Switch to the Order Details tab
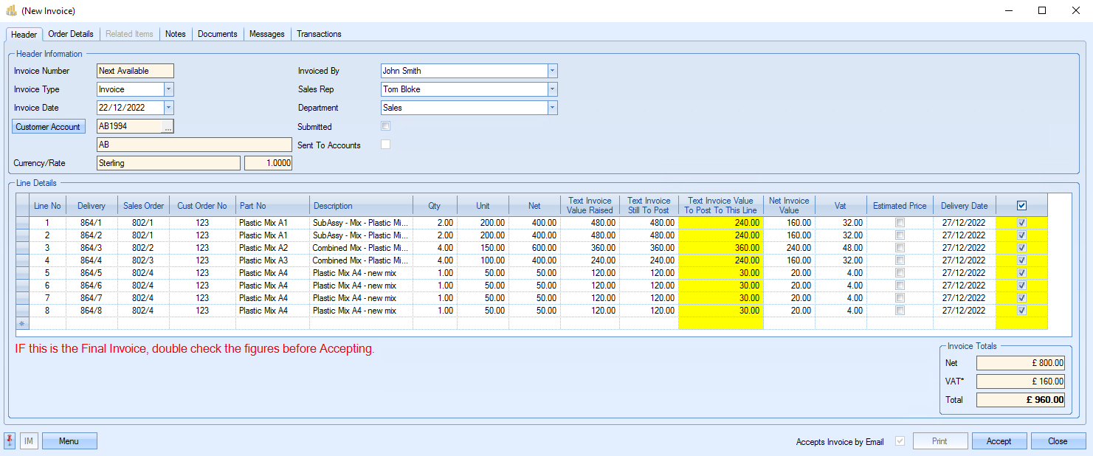The width and height of the screenshot is (1093, 456). click(x=71, y=34)
